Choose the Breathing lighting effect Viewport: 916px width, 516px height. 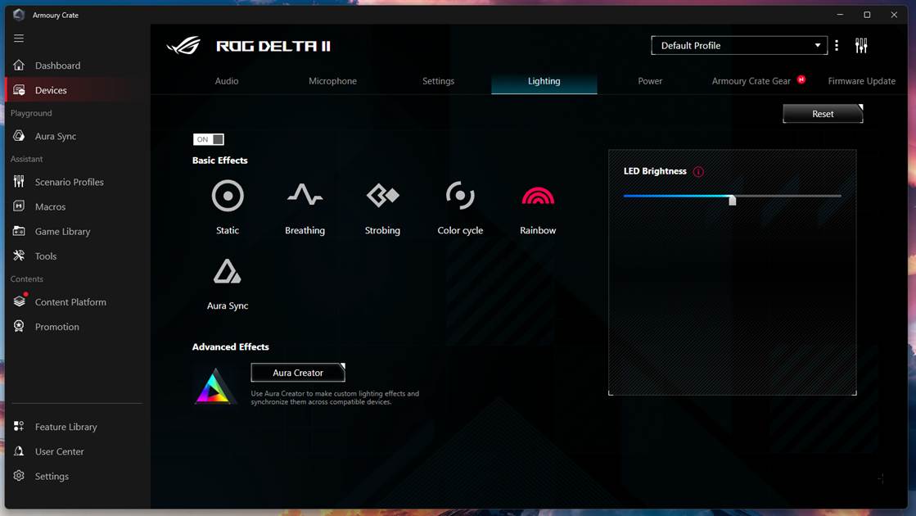point(305,195)
